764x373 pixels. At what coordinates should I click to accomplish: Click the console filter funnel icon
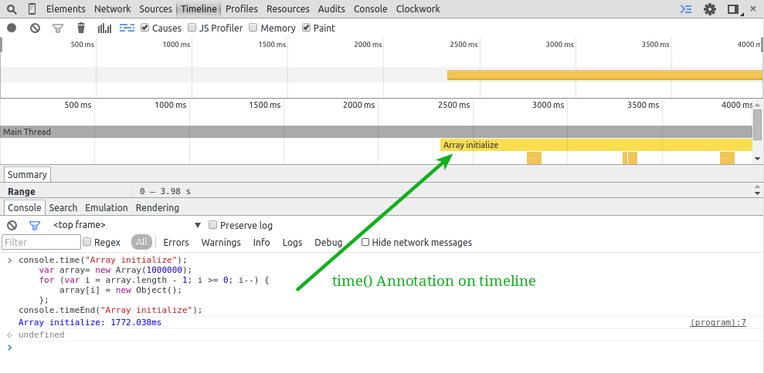tap(35, 225)
